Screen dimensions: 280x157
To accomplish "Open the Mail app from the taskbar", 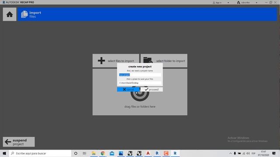I will tap(112, 153).
